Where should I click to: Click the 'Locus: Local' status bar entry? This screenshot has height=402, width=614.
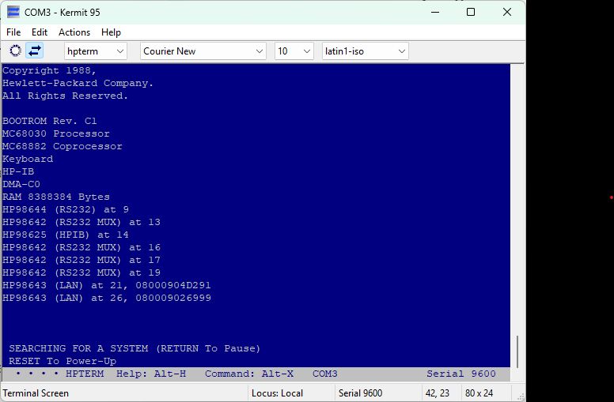click(277, 393)
